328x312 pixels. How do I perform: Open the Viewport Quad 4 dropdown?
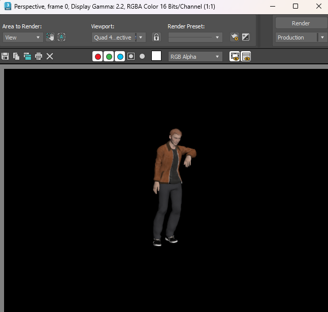coord(119,37)
